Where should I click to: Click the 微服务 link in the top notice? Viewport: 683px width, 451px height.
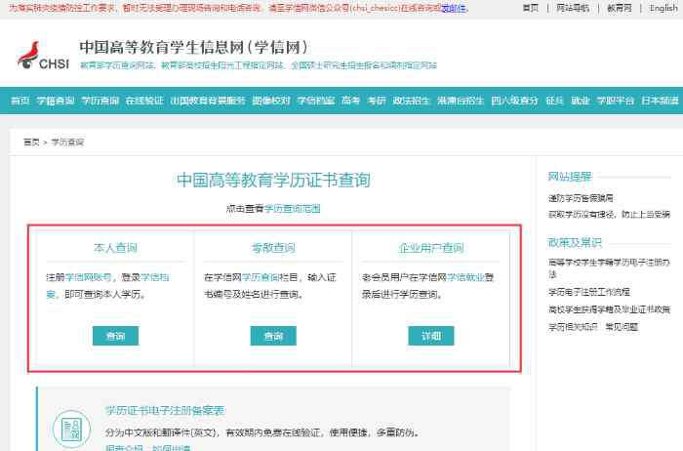(x=453, y=8)
